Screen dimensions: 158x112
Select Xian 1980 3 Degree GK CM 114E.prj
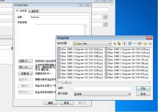tap(80, 63)
